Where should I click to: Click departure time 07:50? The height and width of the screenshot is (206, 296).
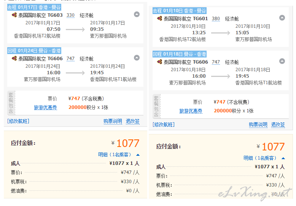[54, 29]
